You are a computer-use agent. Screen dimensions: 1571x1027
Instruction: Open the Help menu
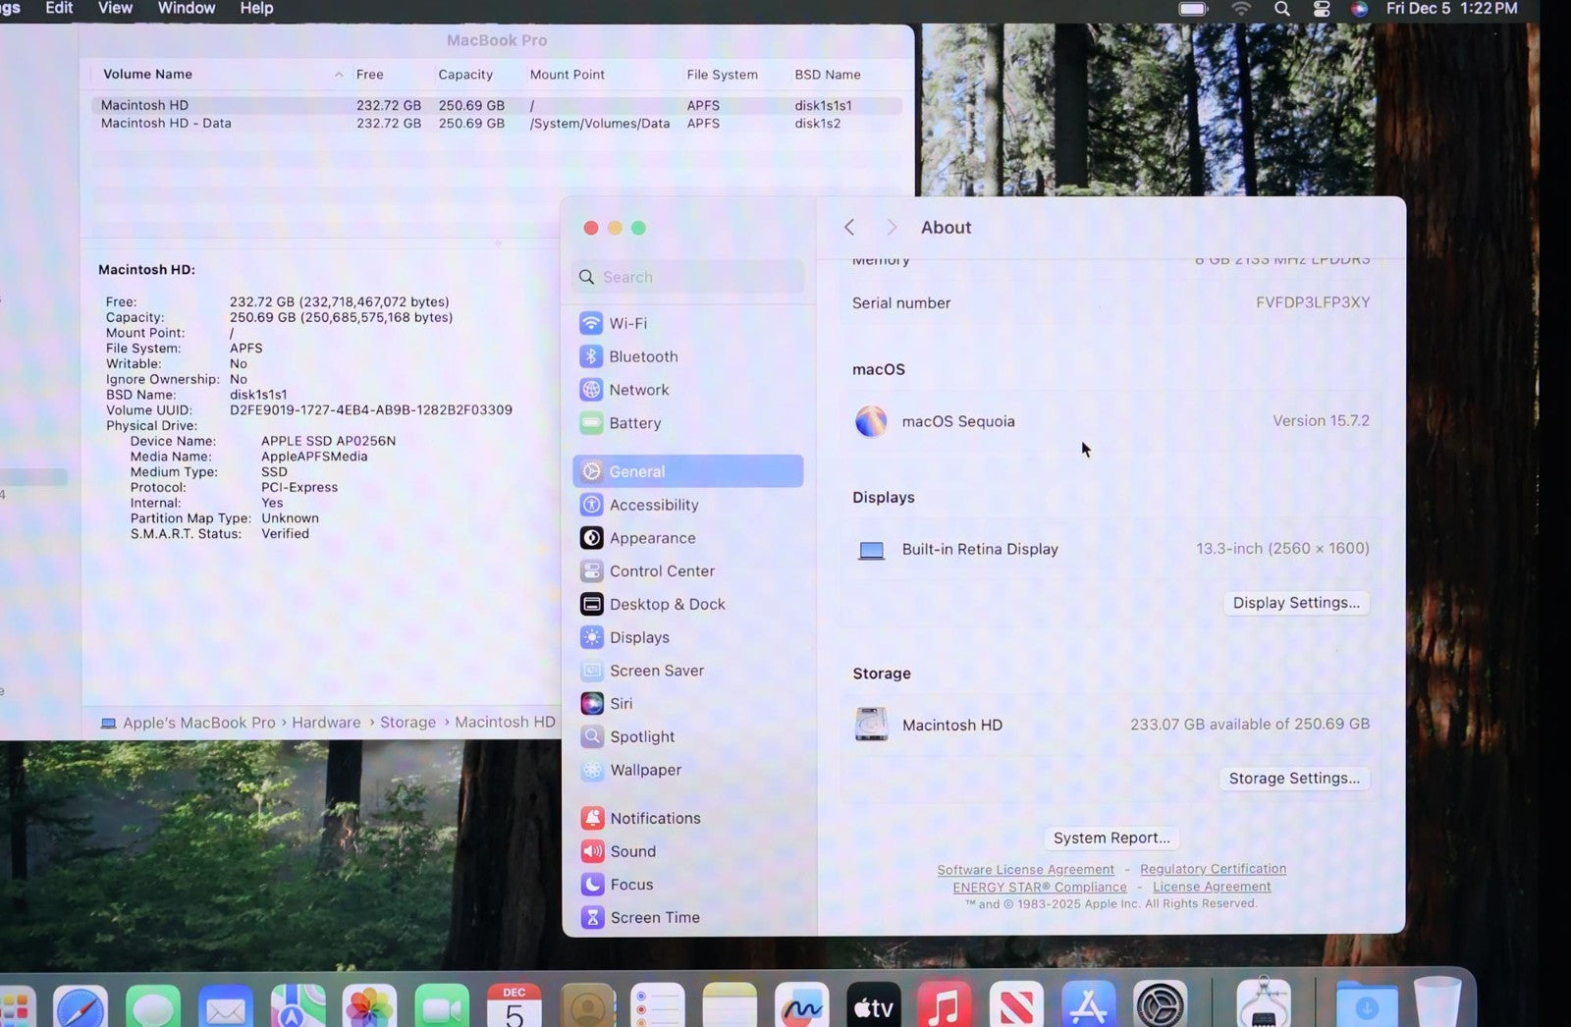point(256,8)
